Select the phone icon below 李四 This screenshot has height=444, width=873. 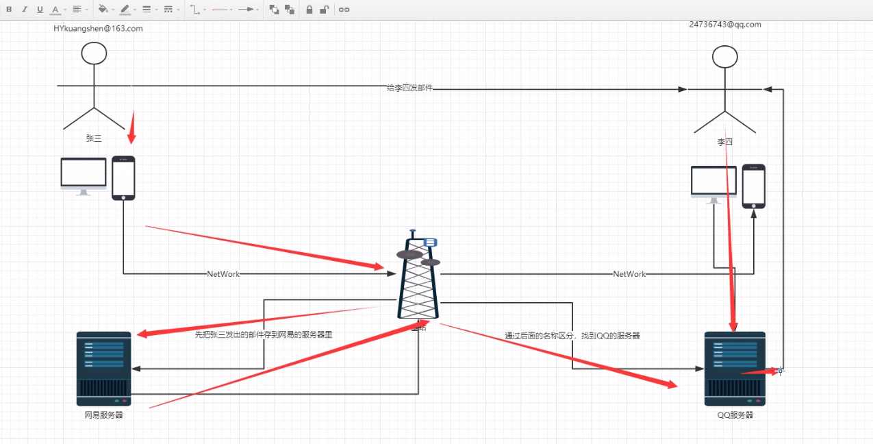pyautogui.click(x=754, y=186)
